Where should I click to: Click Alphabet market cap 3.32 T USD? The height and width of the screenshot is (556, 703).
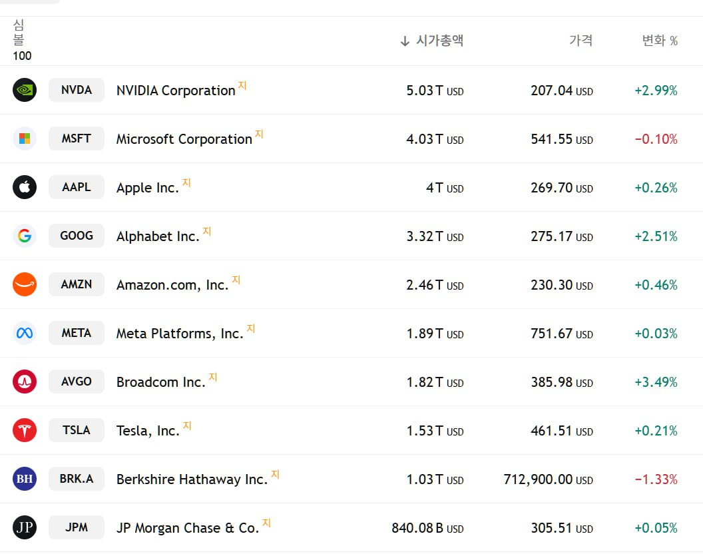(435, 236)
